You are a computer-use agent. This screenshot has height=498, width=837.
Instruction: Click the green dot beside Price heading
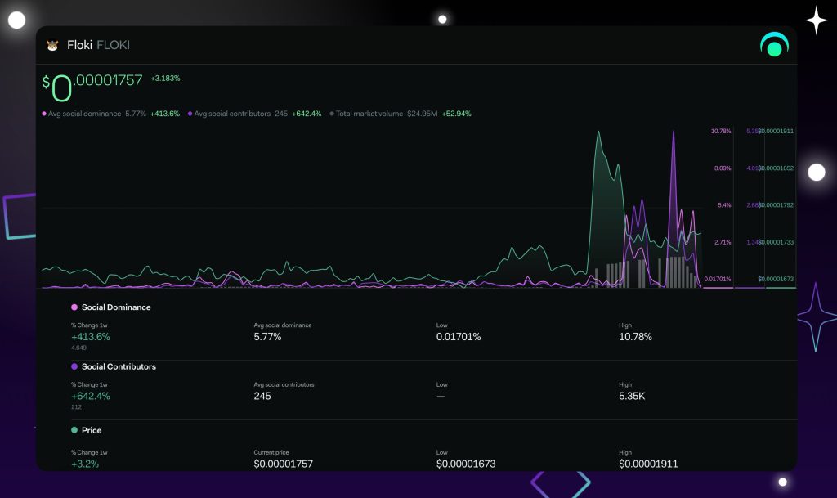coord(74,429)
